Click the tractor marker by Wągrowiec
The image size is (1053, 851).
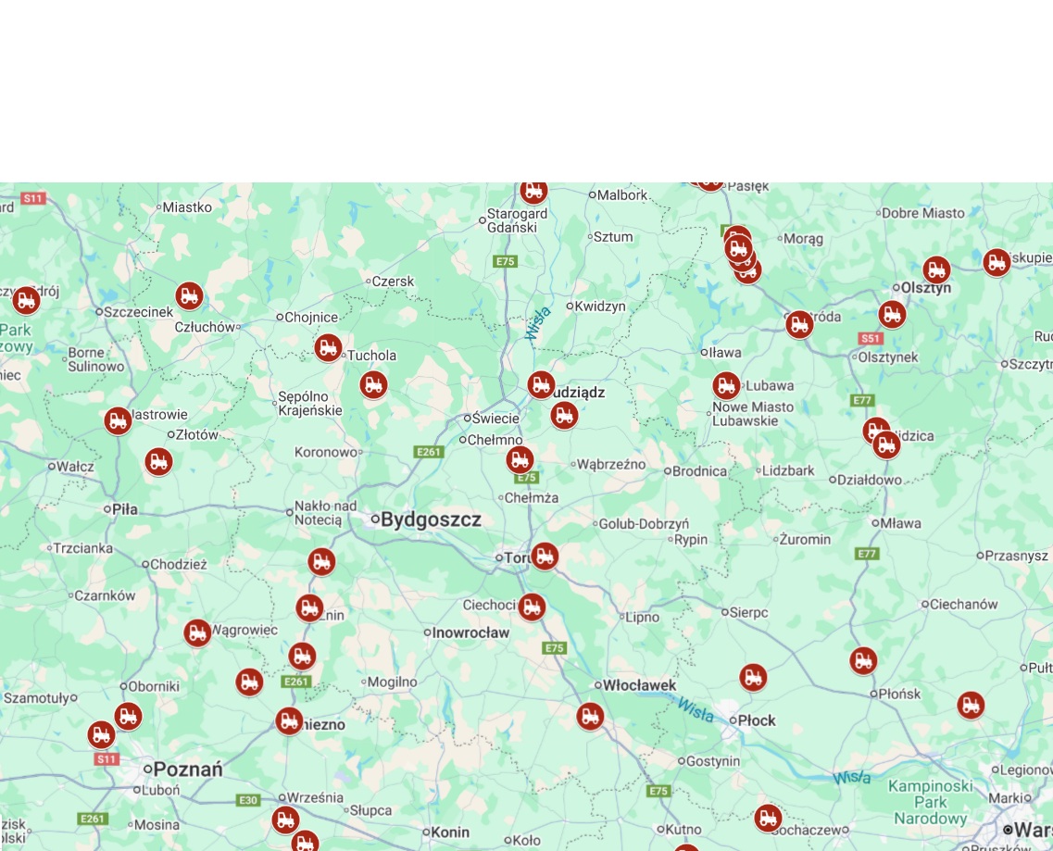(x=197, y=632)
